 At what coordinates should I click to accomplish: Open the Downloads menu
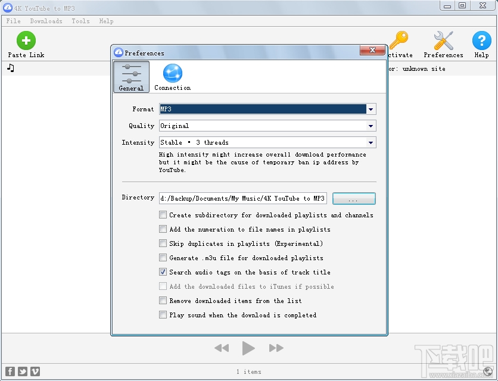46,21
